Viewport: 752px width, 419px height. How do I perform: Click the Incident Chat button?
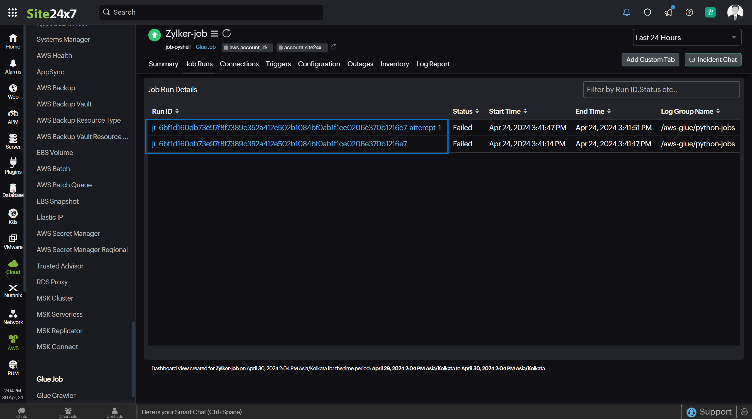713,59
